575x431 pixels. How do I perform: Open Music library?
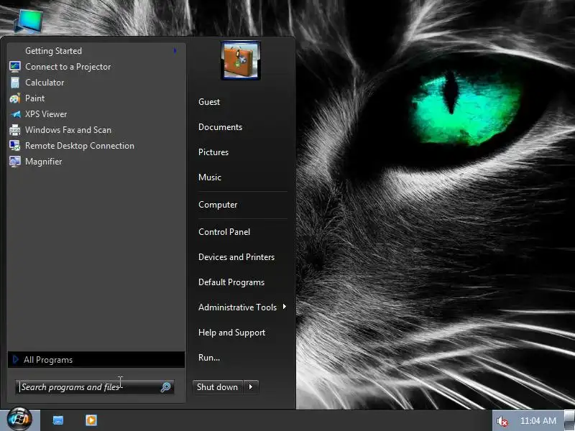click(x=210, y=177)
